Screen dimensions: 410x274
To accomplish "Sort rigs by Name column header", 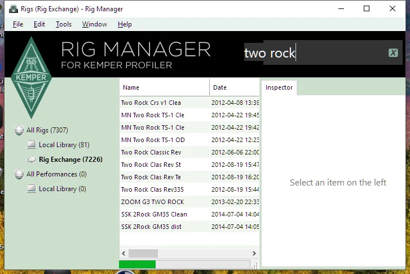I will coord(164,88).
